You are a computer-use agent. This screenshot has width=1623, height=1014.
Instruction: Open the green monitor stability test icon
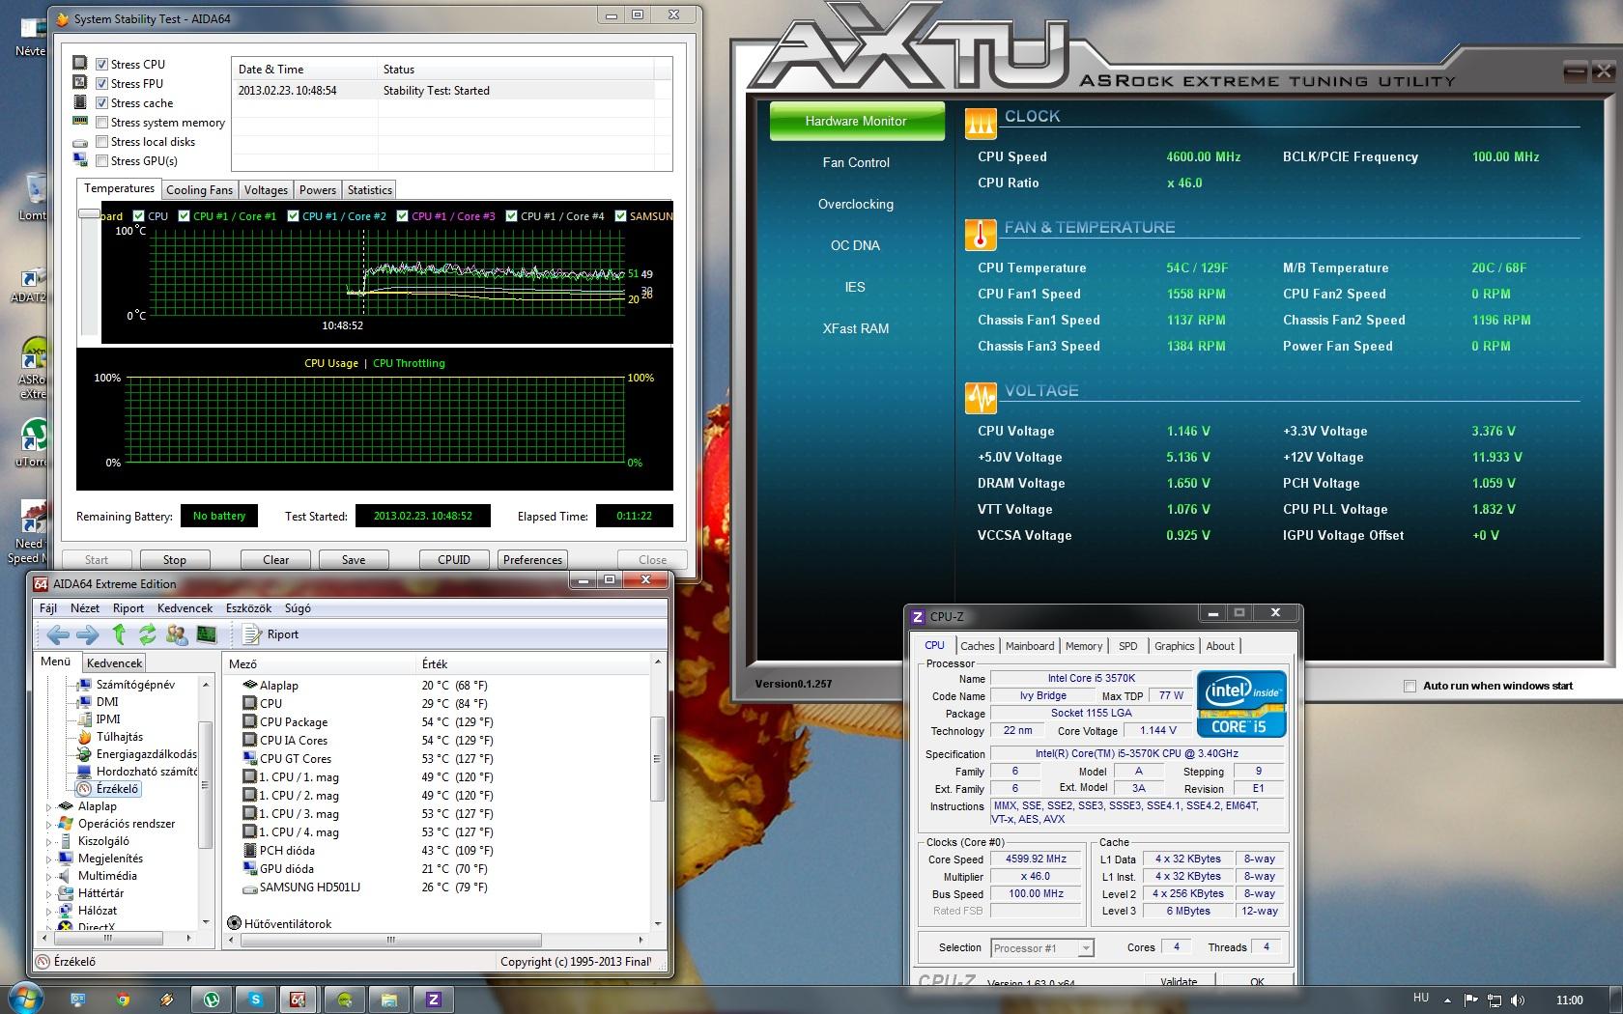[x=206, y=634]
